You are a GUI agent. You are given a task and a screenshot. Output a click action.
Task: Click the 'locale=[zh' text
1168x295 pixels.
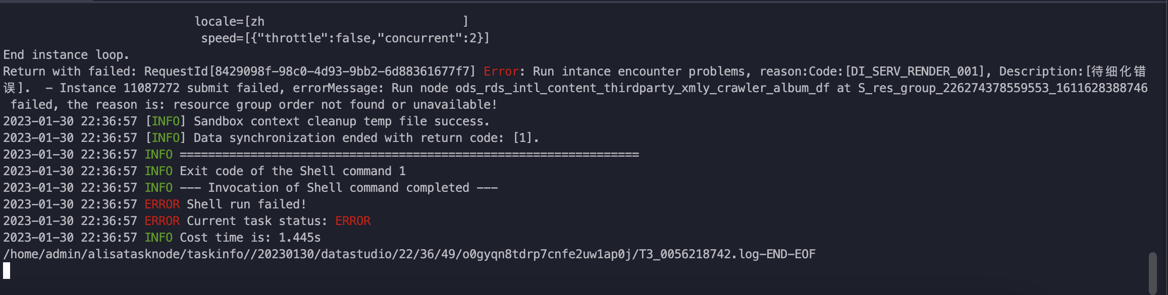[x=230, y=22]
